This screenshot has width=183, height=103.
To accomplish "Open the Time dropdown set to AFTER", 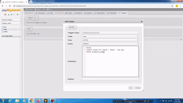I will (x=110, y=40).
